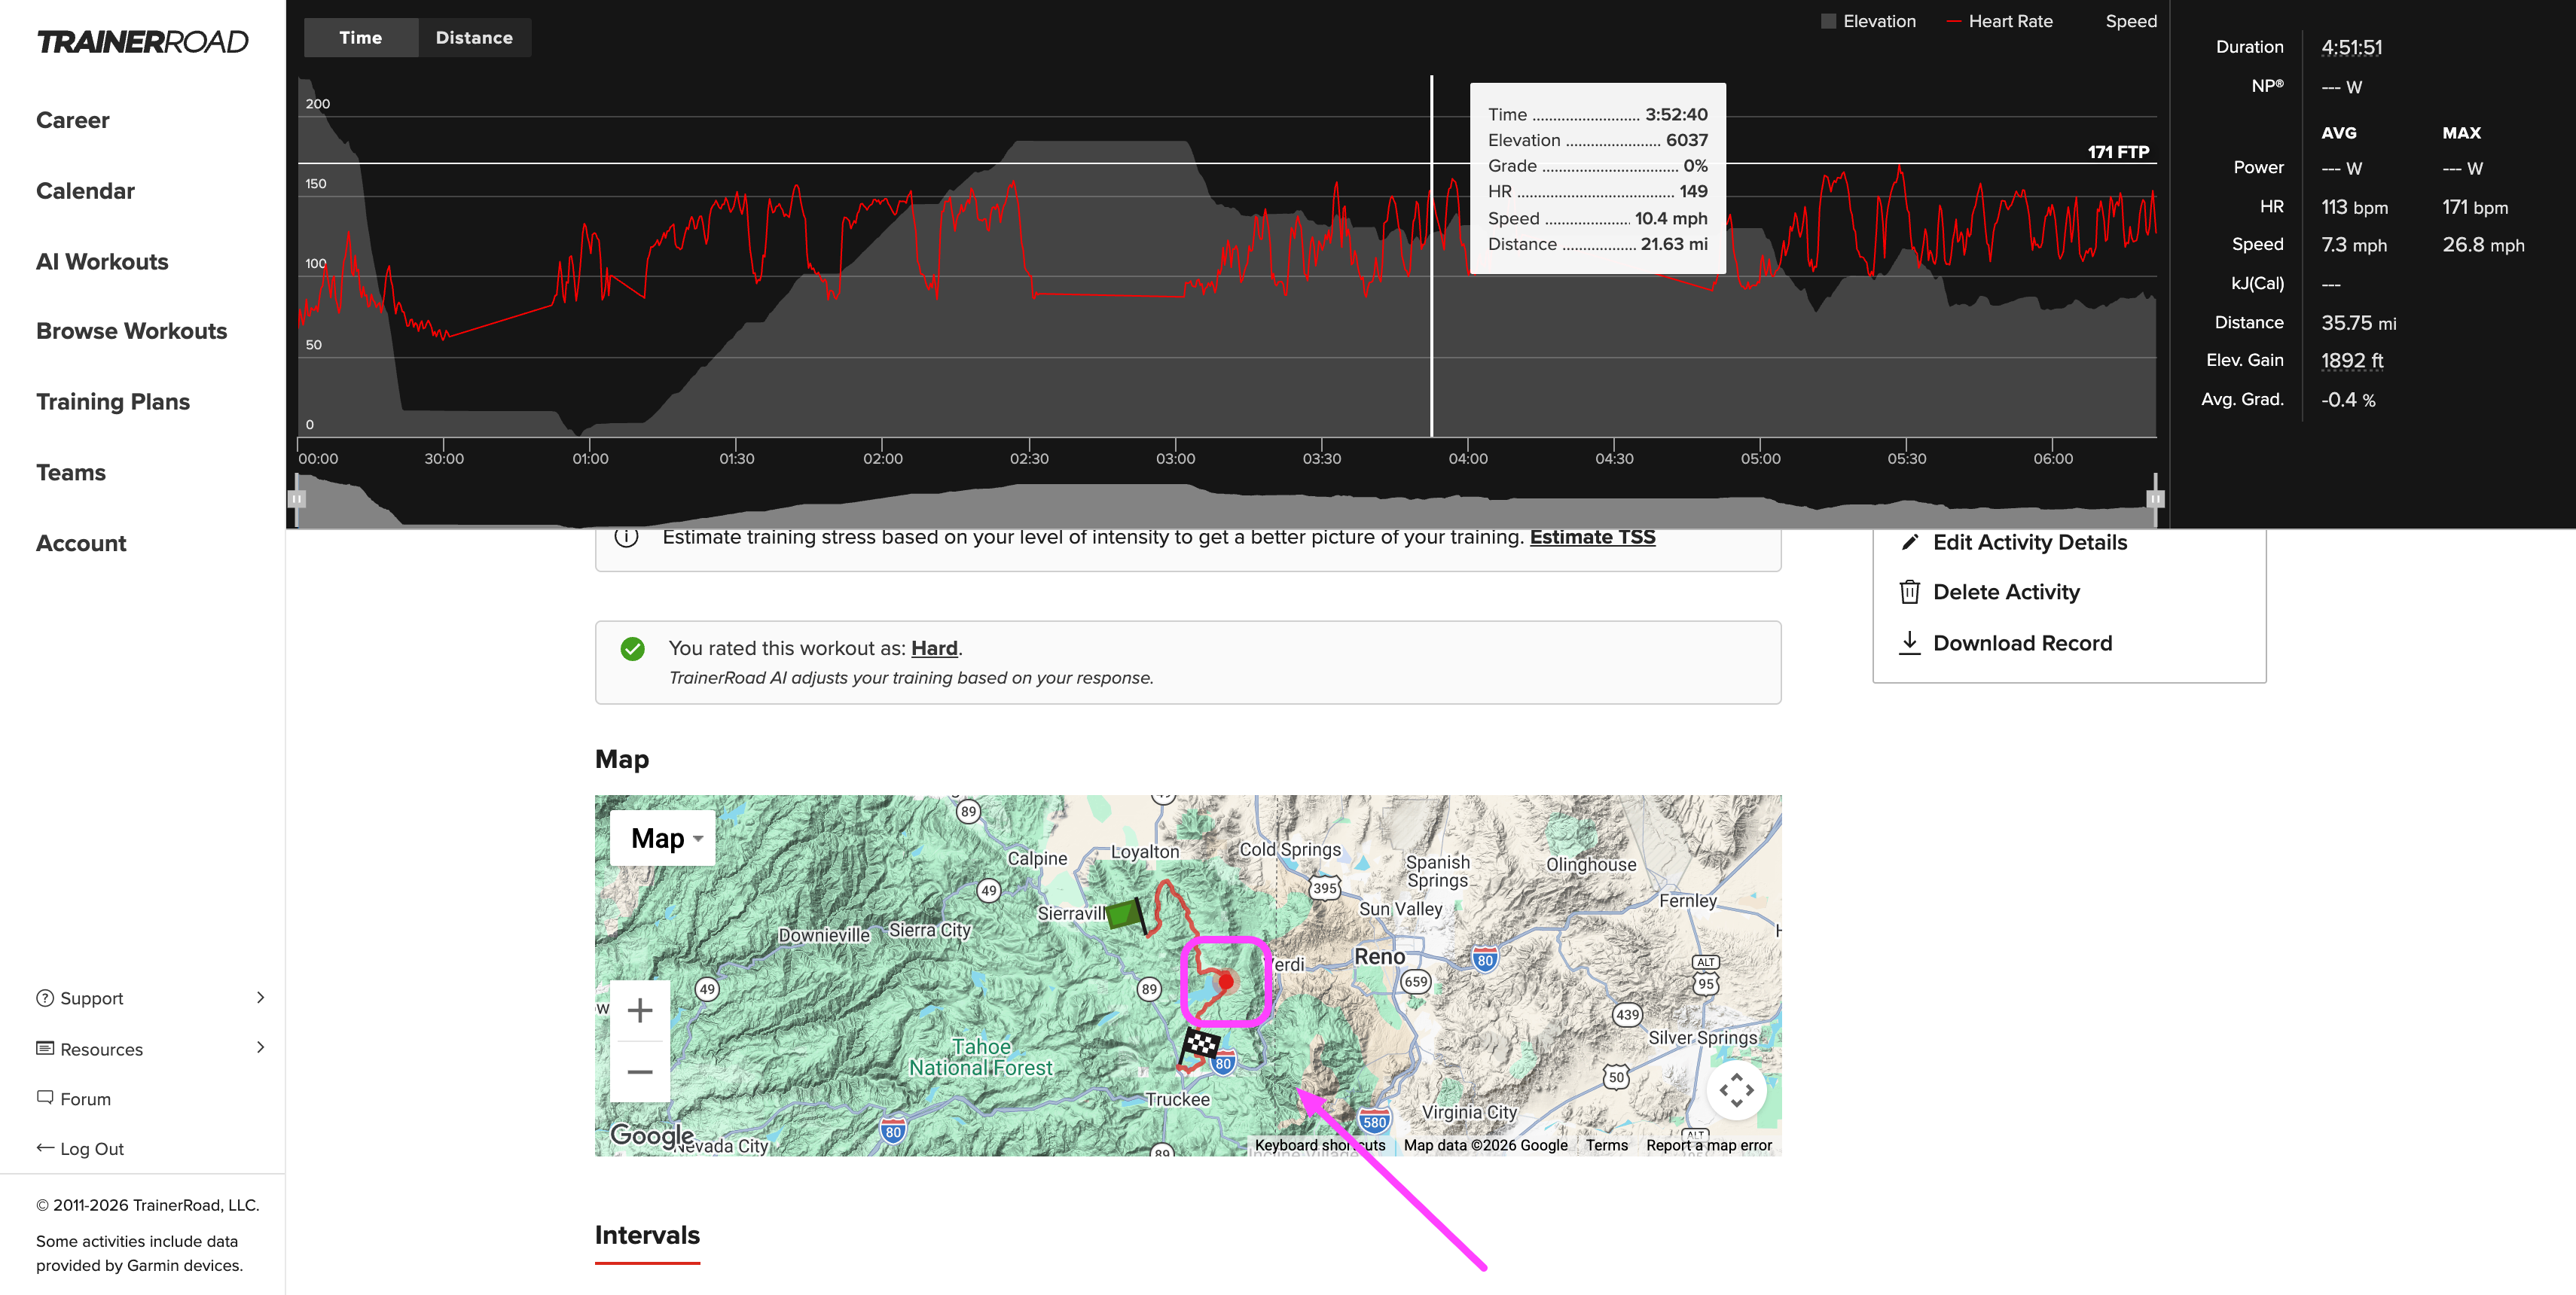The width and height of the screenshot is (2576, 1295).
Task: Click the Support question mark icon
Action: 45,998
